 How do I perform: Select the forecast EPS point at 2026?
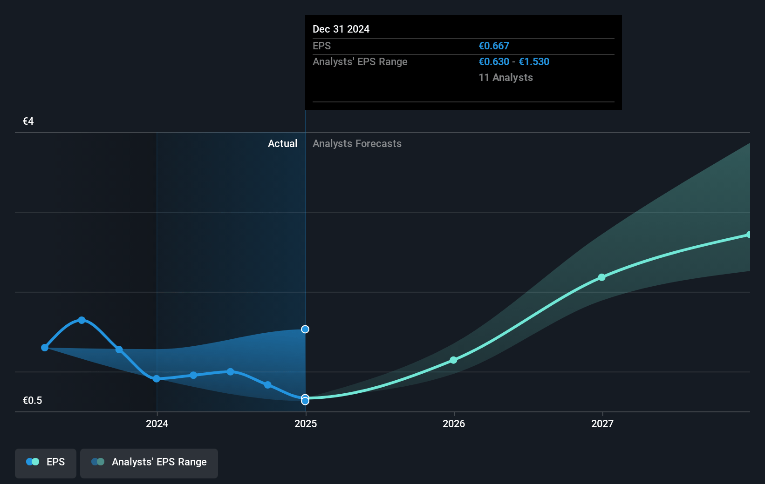(453, 360)
